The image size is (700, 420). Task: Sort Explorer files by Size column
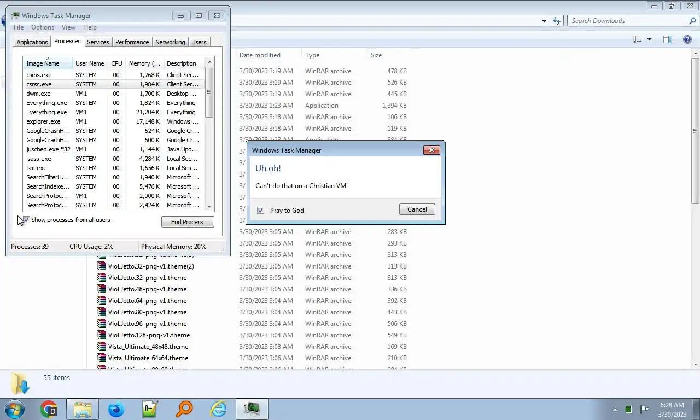389,55
